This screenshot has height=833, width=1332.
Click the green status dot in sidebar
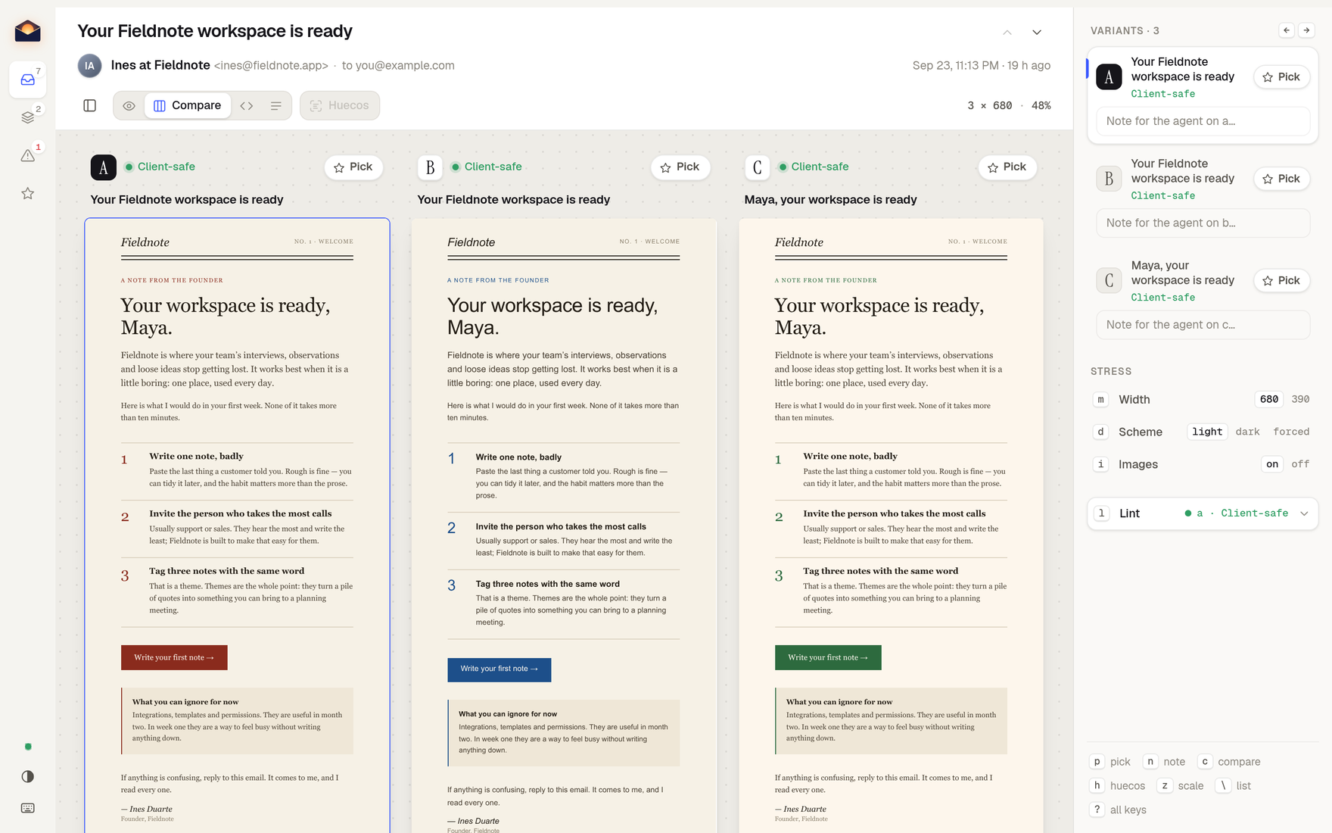(x=28, y=747)
